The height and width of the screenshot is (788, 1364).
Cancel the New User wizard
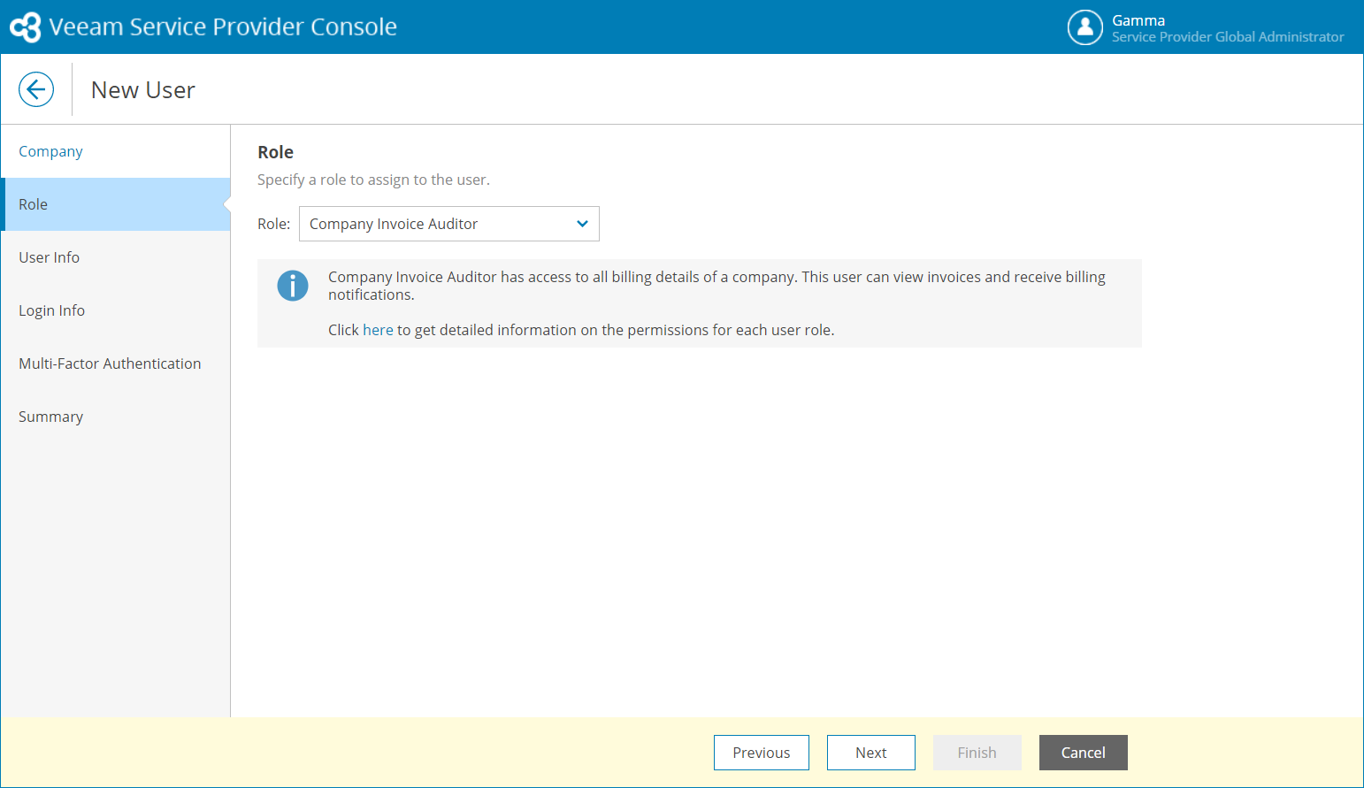click(1083, 753)
